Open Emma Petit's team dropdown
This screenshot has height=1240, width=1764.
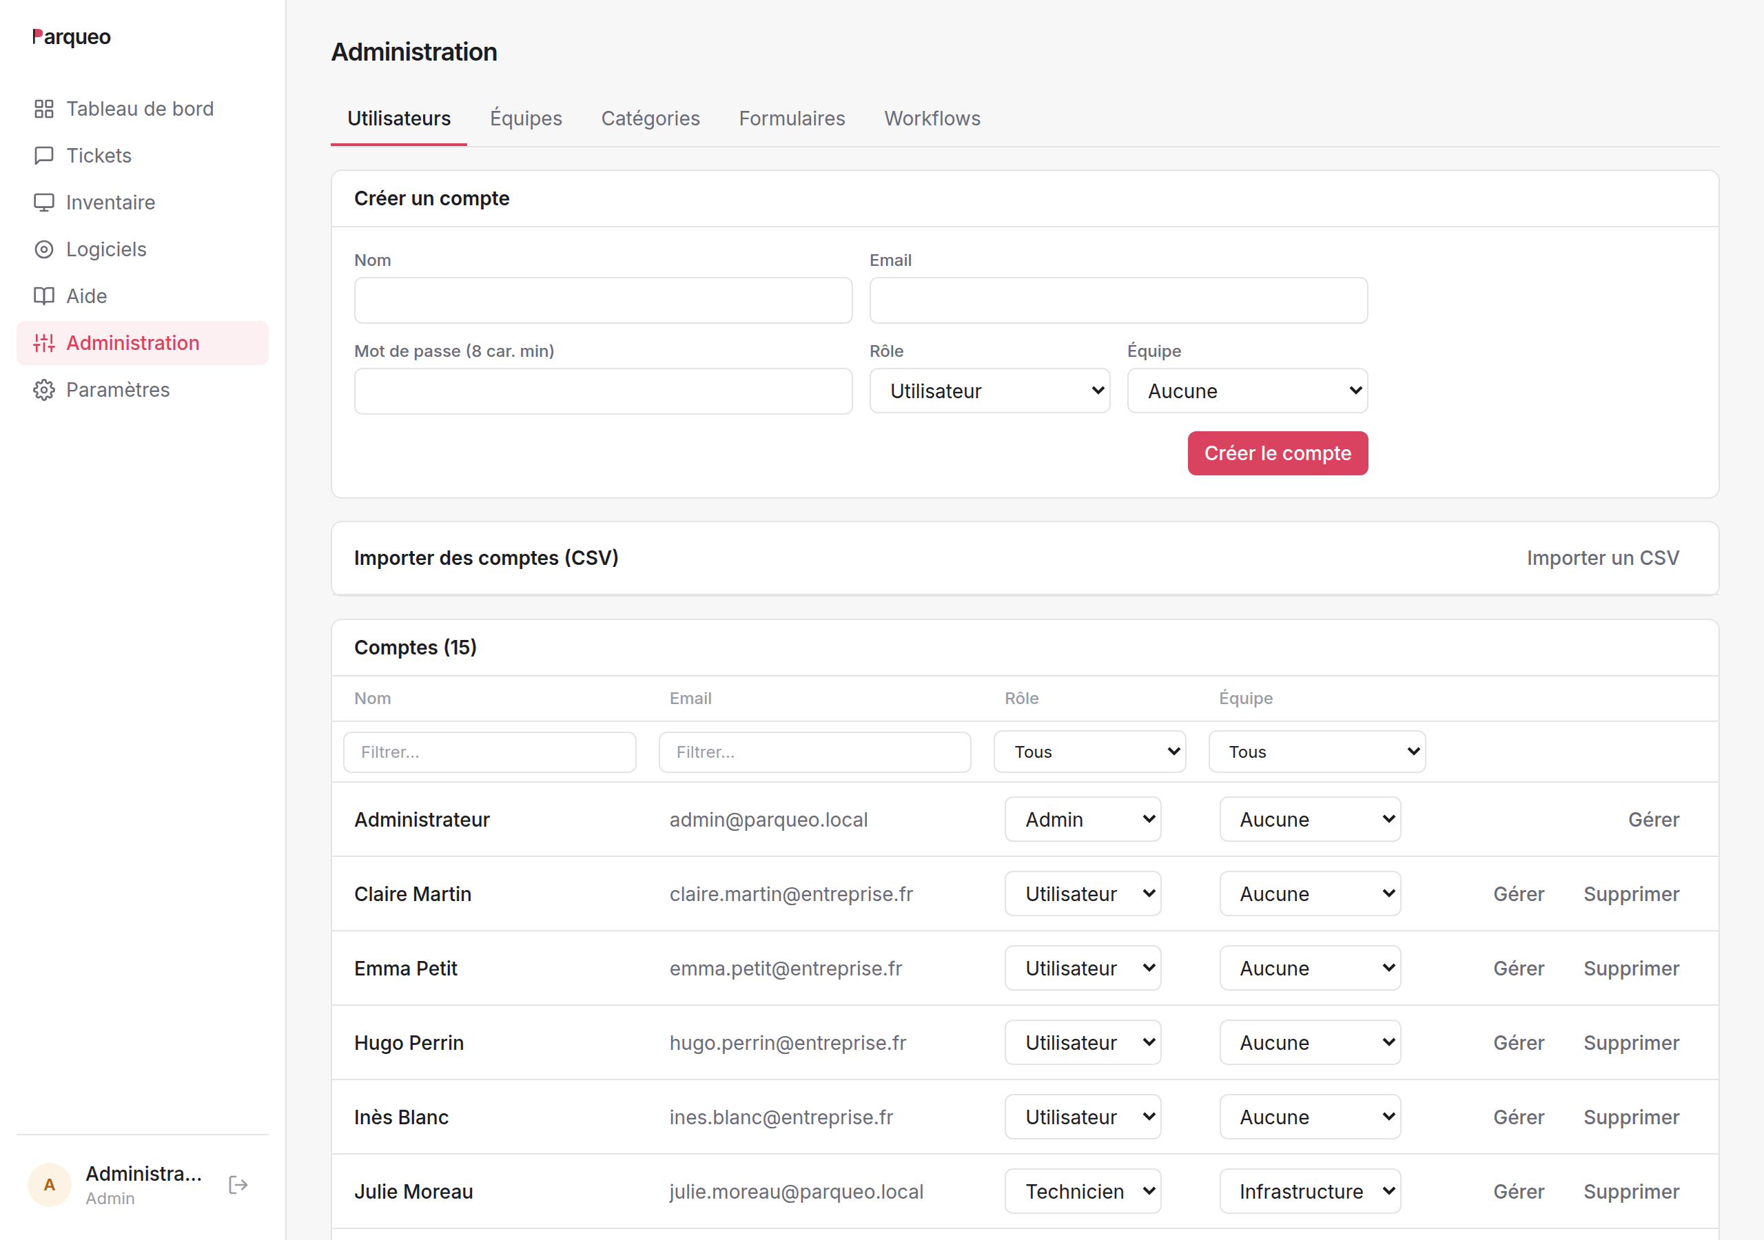point(1310,969)
